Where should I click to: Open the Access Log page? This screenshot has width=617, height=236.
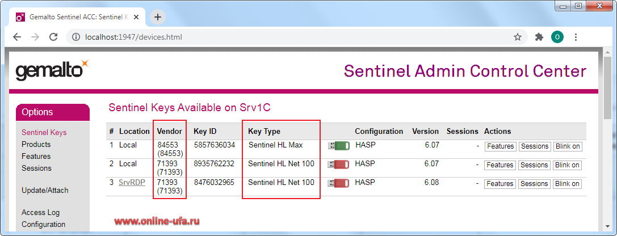40,212
